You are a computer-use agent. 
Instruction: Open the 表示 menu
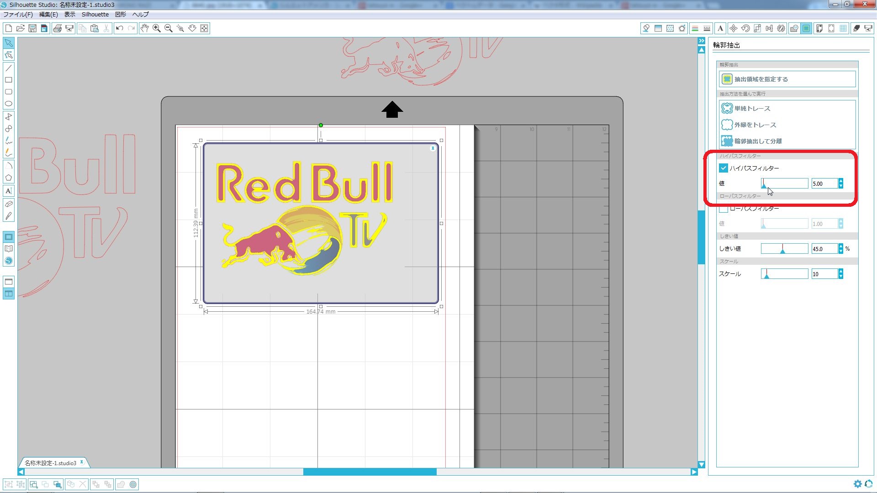point(69,14)
